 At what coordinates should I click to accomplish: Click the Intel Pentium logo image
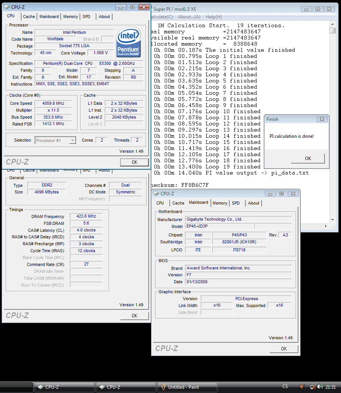coord(128,42)
